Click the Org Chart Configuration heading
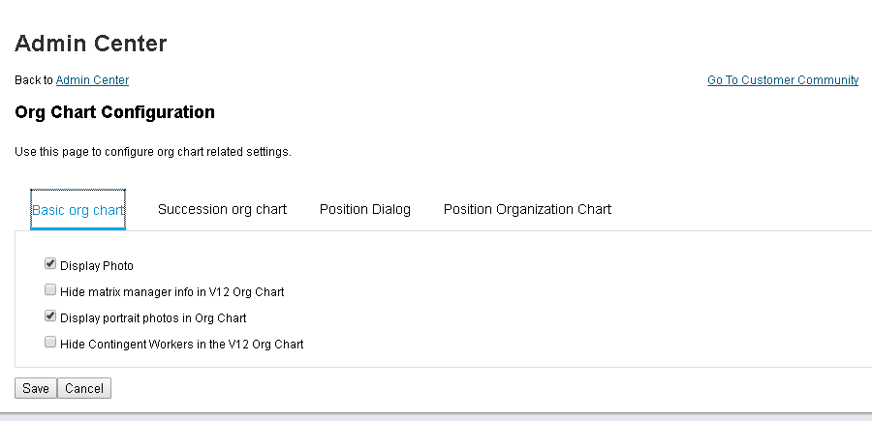This screenshot has width=872, height=421. click(x=114, y=112)
